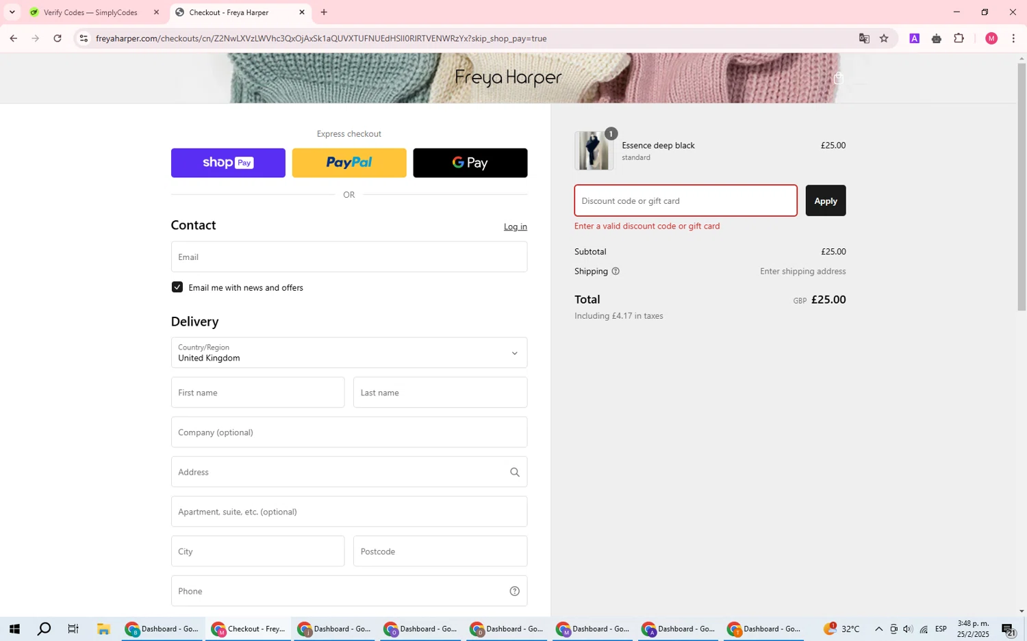Uncheck Email me with news and offers
The image size is (1027, 641).
coord(177,287)
